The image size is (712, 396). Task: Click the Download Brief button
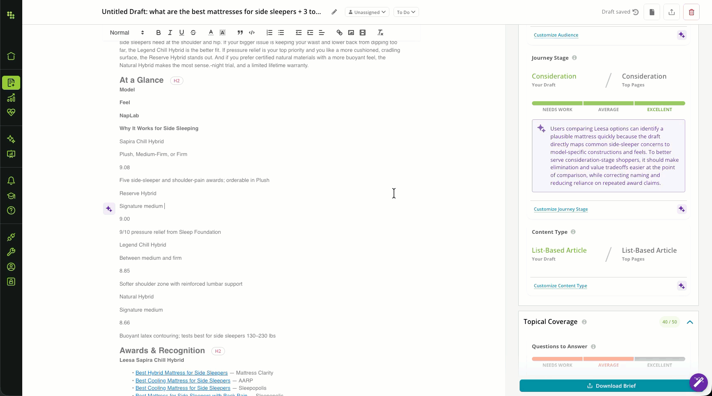pyautogui.click(x=611, y=386)
